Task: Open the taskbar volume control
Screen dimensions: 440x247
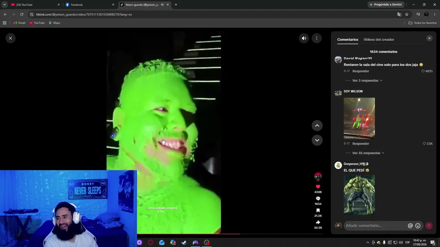Action: point(400,243)
